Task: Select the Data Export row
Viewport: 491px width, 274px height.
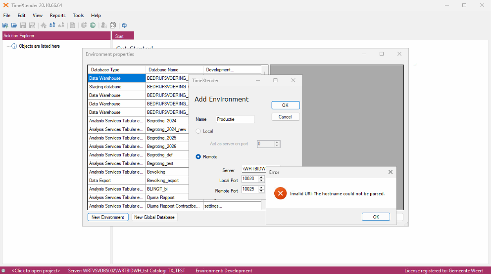Action: click(116, 181)
